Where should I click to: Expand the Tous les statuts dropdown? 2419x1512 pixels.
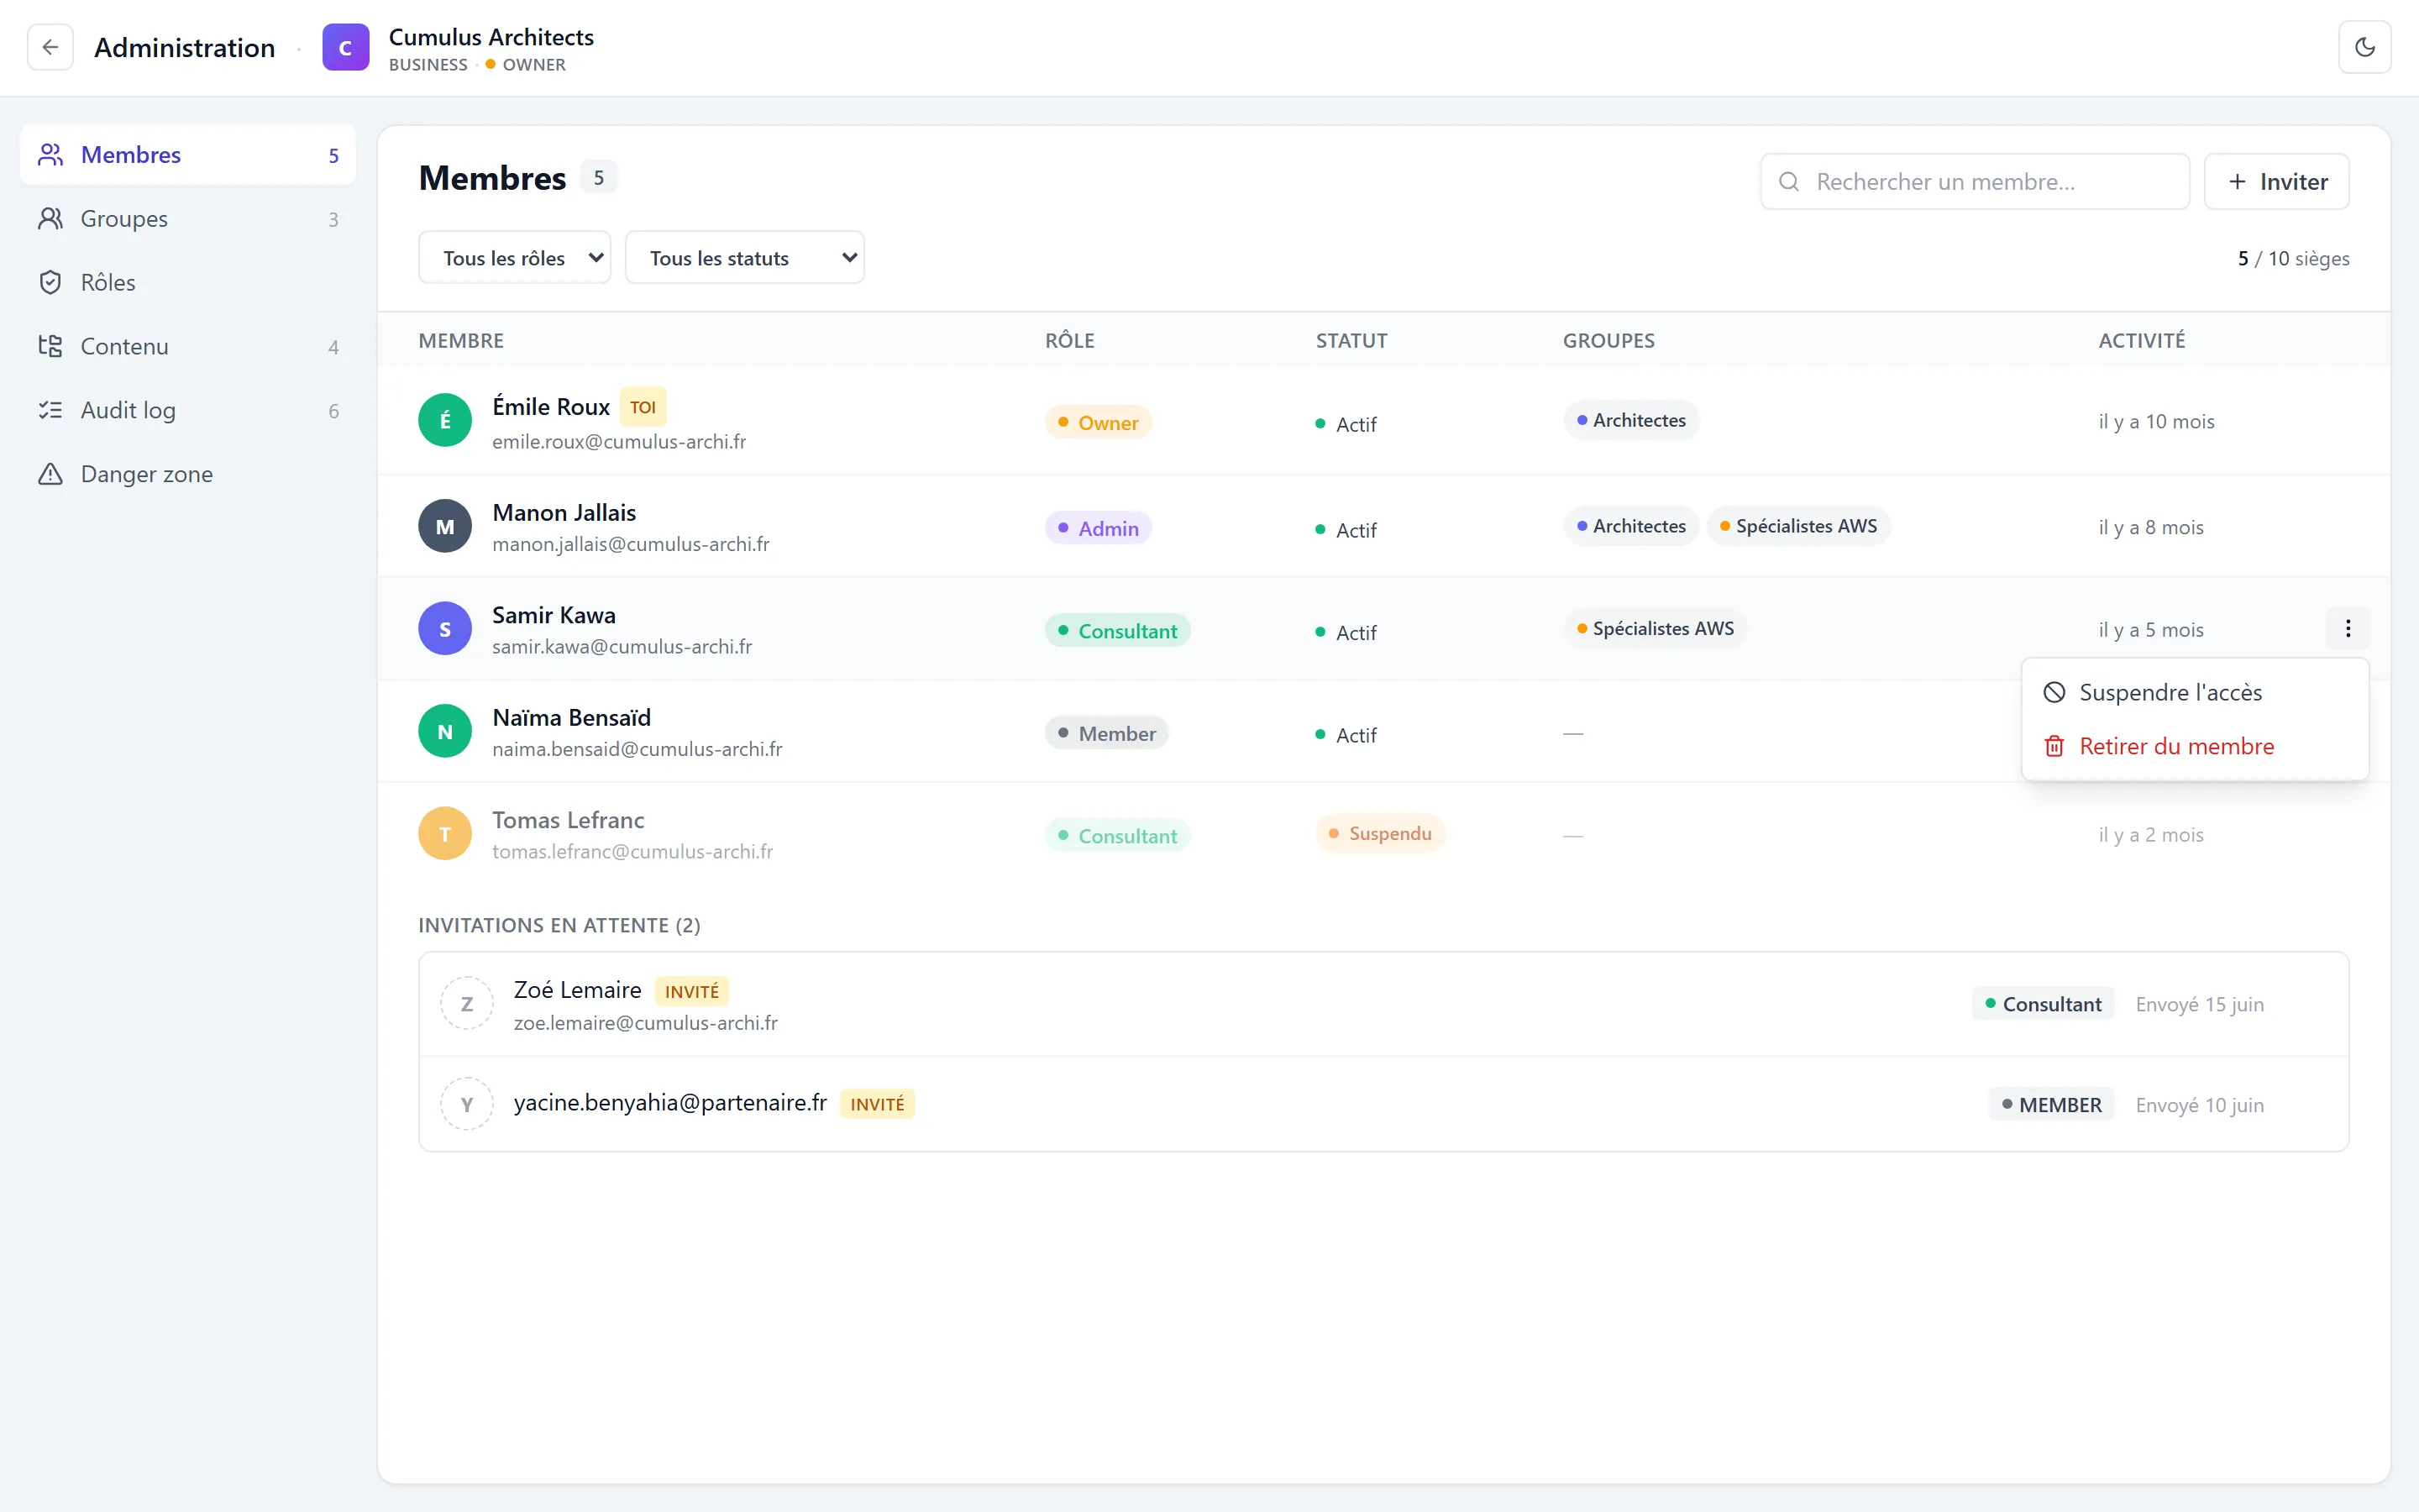click(x=745, y=258)
